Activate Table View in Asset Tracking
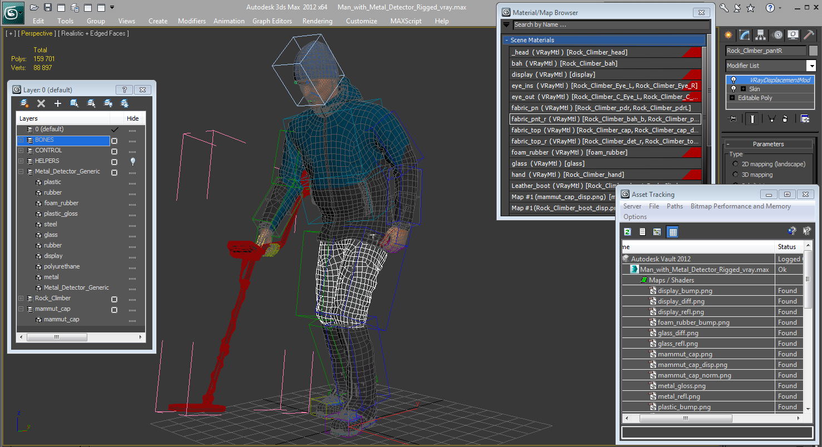Image resolution: width=822 pixels, height=447 pixels. (673, 232)
